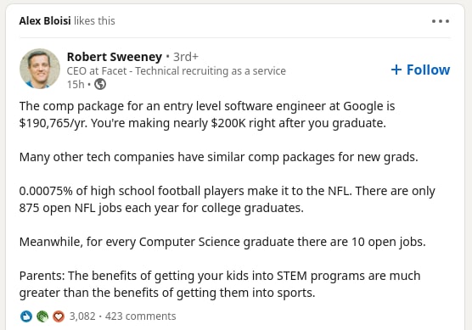Screen dimensions: 472x330
Task: Click the 'likes this' text beside Alex Bloisi
Action: (x=94, y=20)
